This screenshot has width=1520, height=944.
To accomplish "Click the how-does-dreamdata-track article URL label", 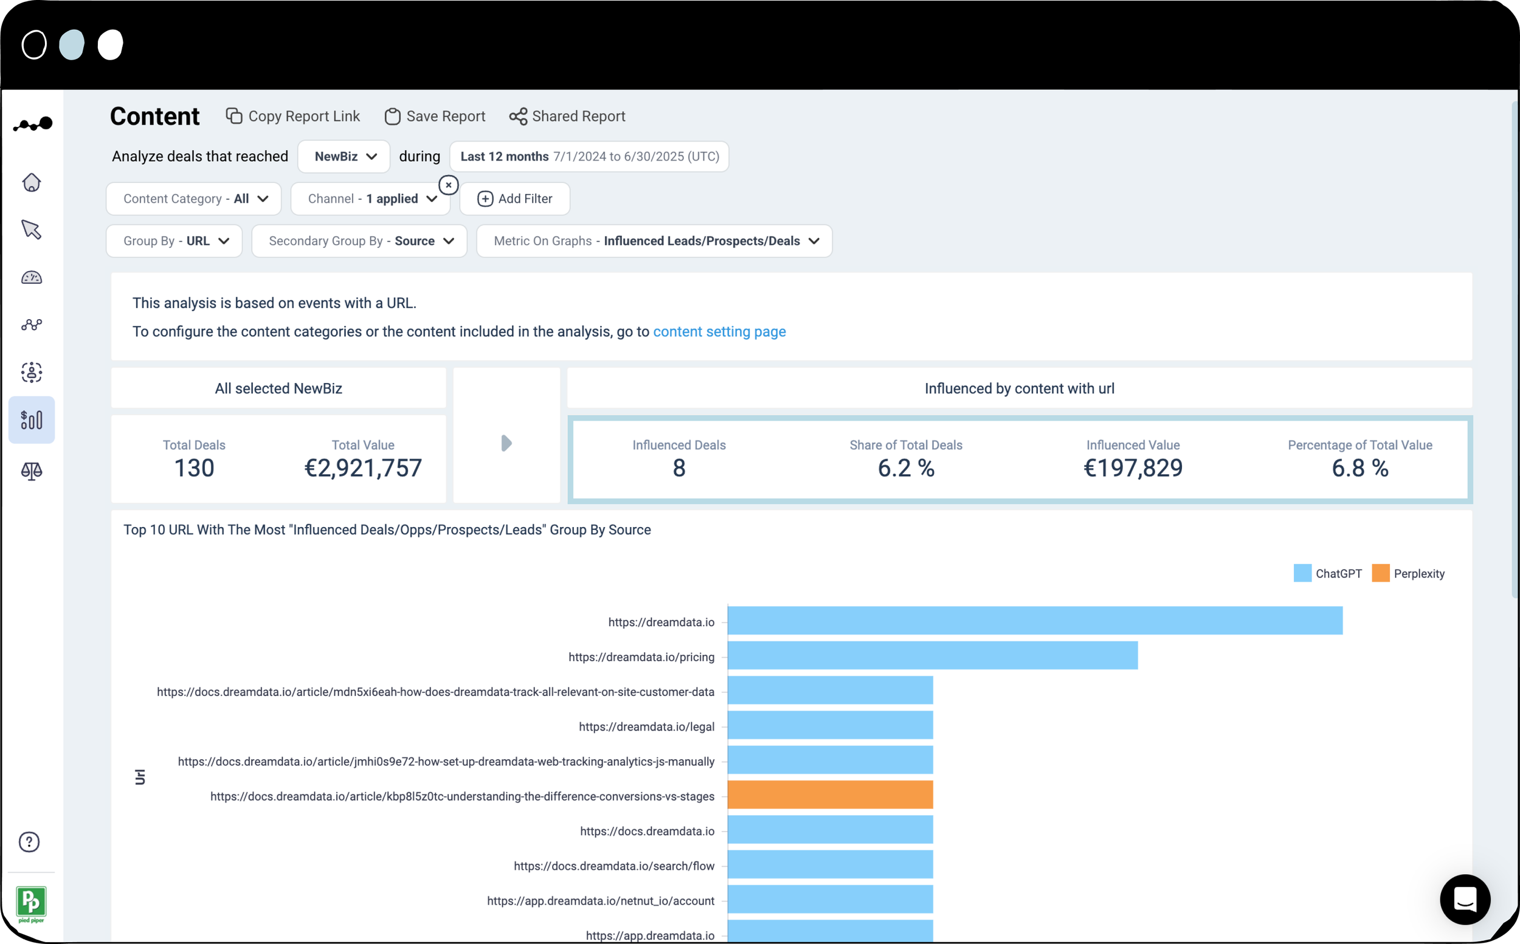I will (435, 692).
